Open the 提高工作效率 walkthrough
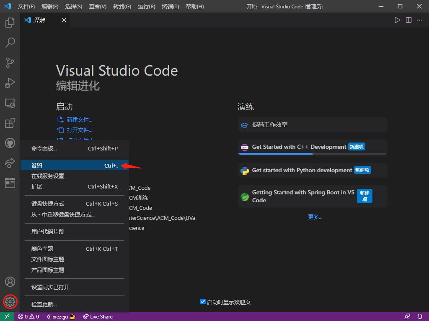The height and width of the screenshot is (321, 429). 313,125
